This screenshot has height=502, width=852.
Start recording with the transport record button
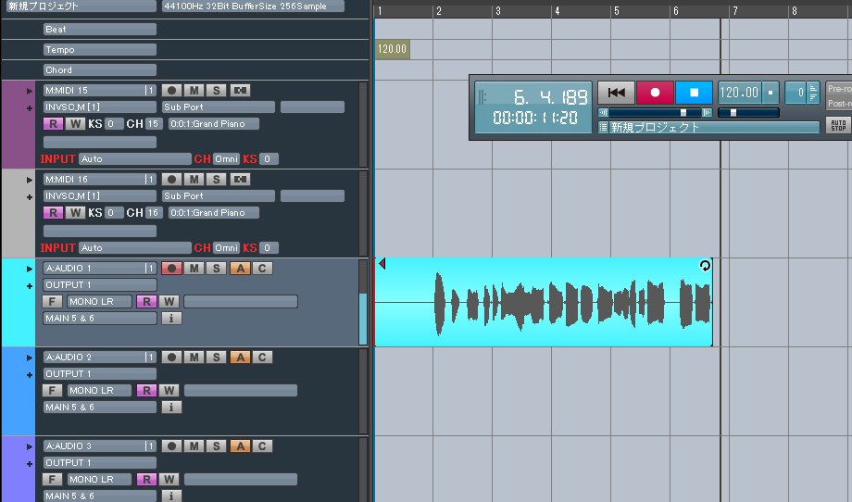[x=655, y=93]
